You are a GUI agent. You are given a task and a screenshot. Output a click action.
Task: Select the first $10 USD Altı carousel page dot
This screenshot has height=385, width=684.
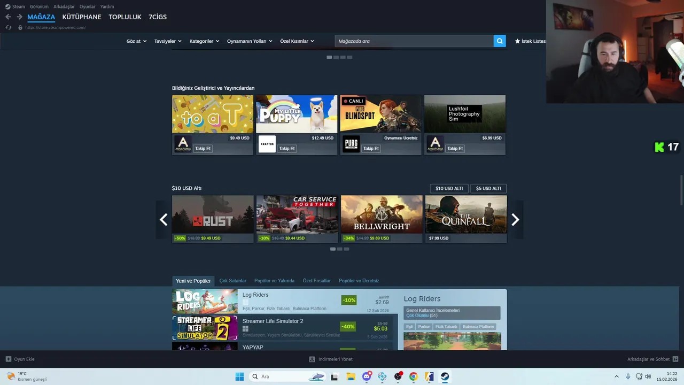click(333, 249)
